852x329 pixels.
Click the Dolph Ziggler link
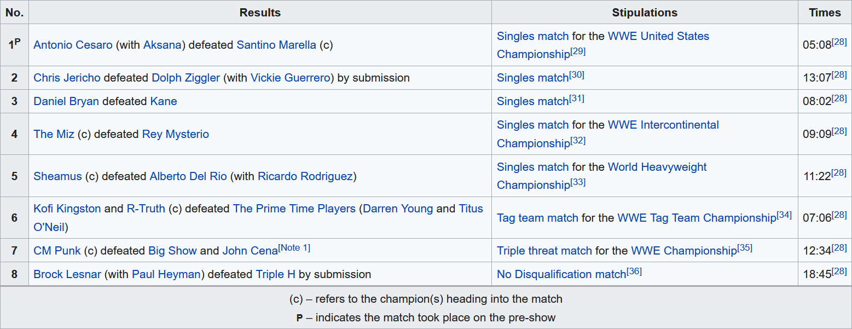click(186, 78)
